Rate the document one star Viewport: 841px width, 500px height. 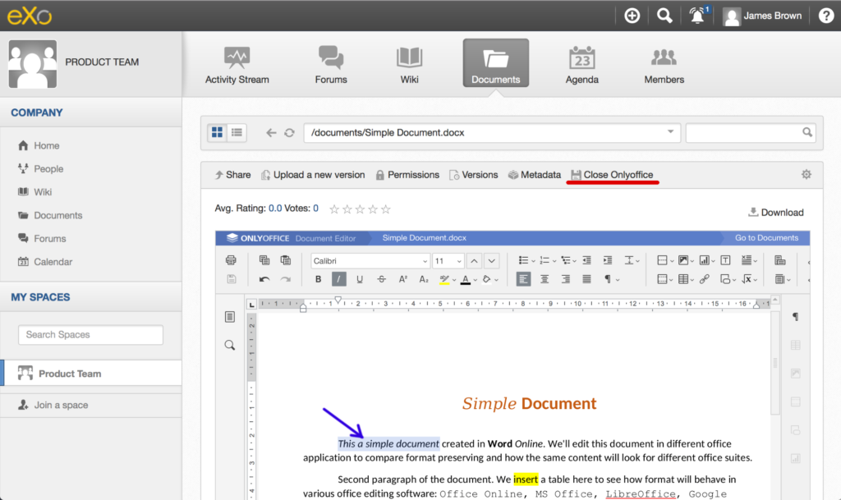coord(334,209)
